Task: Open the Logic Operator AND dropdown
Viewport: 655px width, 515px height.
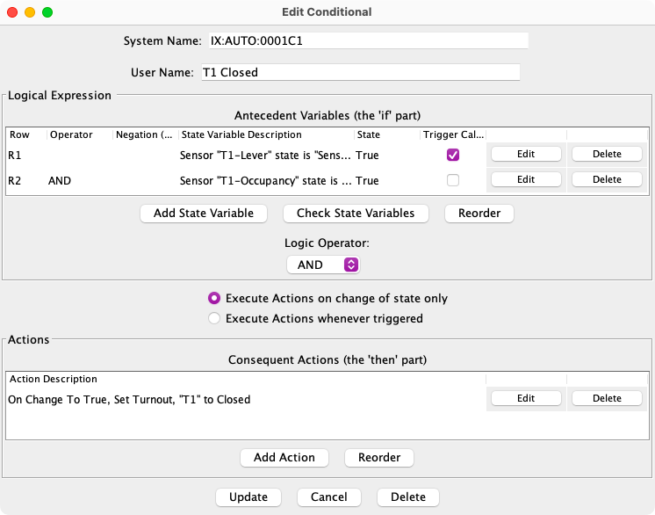Action: coord(323,265)
